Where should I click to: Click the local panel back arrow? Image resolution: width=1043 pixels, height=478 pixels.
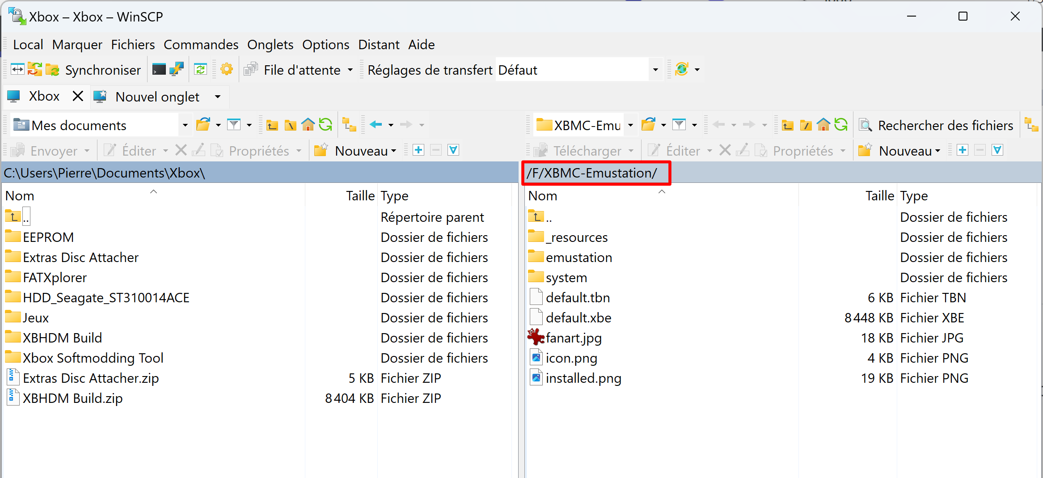click(x=376, y=125)
